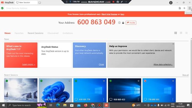This screenshot has height=108, width=192.
Task: Favorite the 400 768 796 session star
Action: (x=69, y=81)
